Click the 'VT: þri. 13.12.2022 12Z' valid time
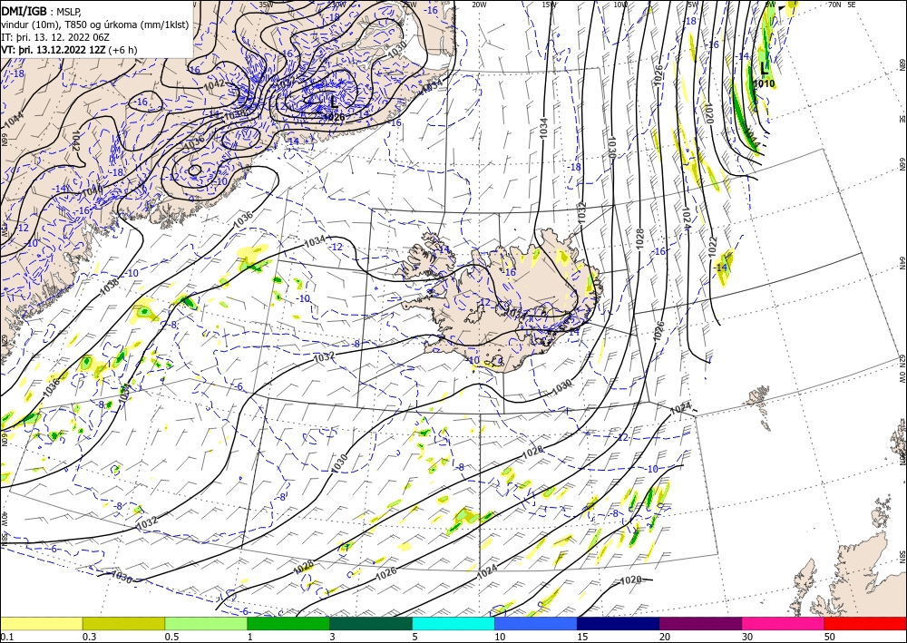The width and height of the screenshot is (907, 643). tap(54, 50)
